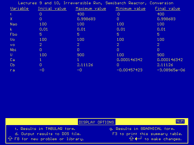This screenshot has width=194, height=145.
Task: Click the minimum value of Ca
Action: (x=130, y=60)
